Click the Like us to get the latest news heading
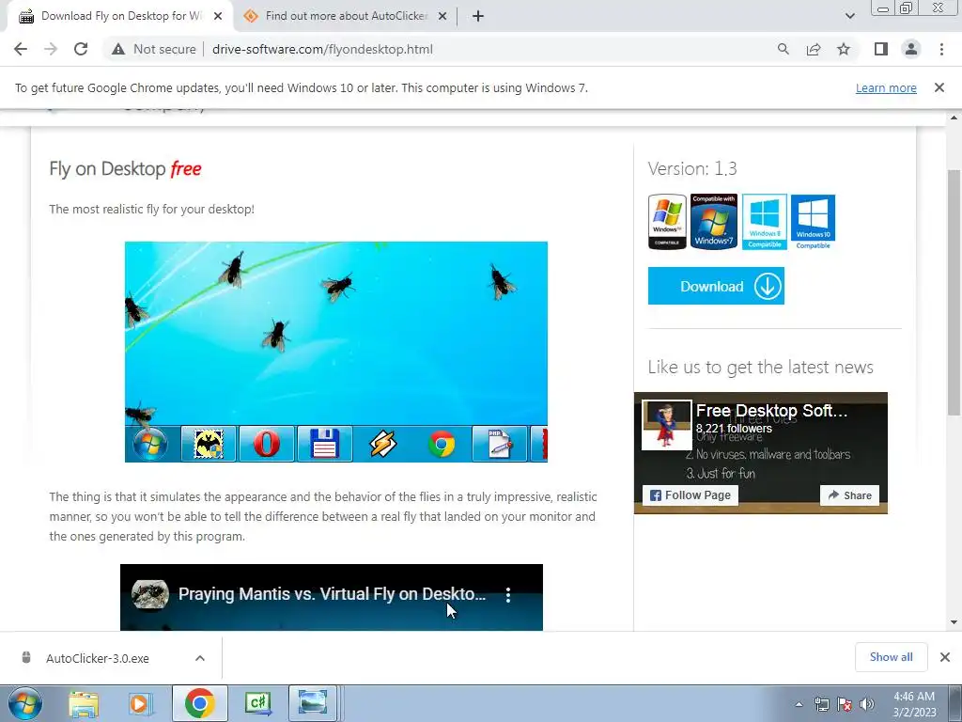962x722 pixels. [x=760, y=368]
